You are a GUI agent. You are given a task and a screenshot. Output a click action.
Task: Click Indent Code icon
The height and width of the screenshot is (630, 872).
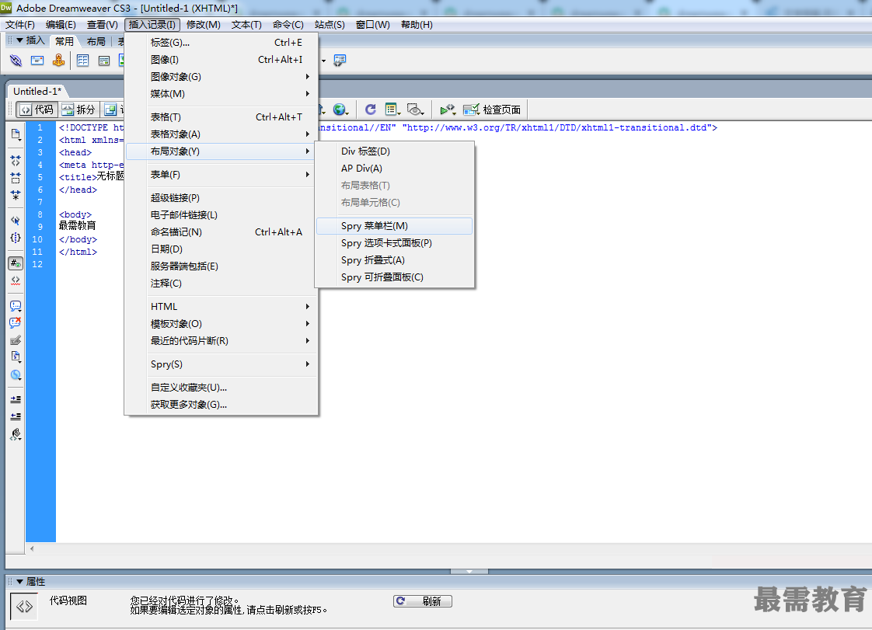pos(16,400)
